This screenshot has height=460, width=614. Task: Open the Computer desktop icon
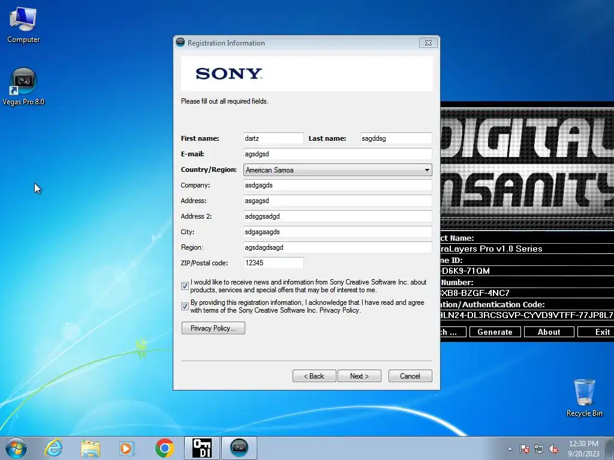(x=23, y=25)
